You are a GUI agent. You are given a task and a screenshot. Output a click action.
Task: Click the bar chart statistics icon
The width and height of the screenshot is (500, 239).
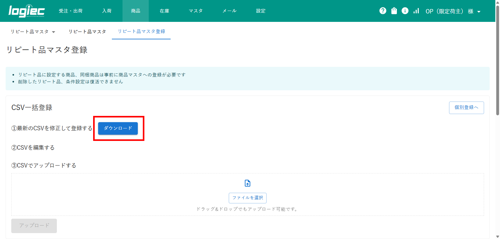(x=416, y=11)
